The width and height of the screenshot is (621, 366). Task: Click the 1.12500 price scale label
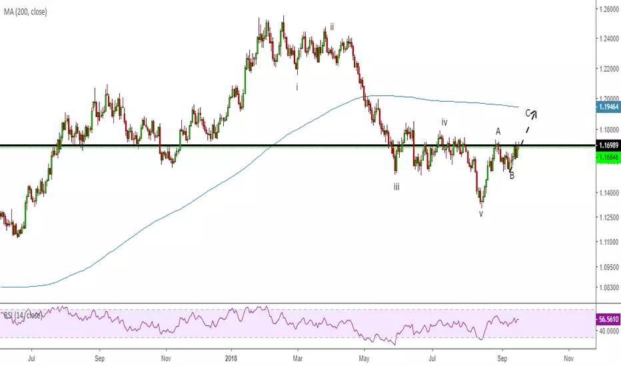click(x=609, y=218)
